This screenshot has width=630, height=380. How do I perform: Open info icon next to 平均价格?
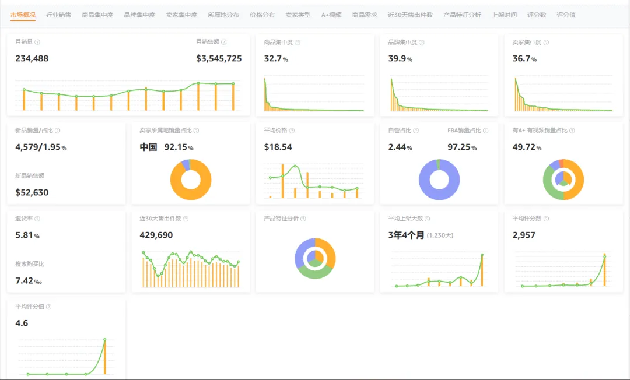tap(292, 131)
